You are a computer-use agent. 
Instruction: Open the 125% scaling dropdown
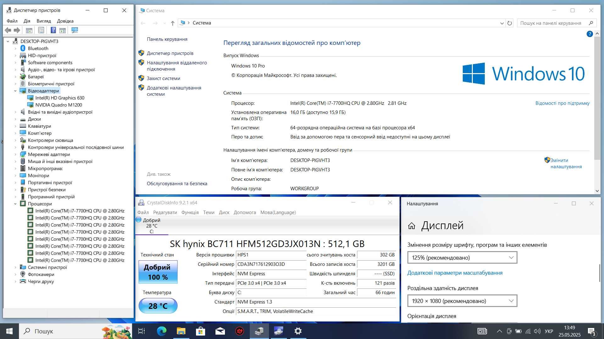462,258
